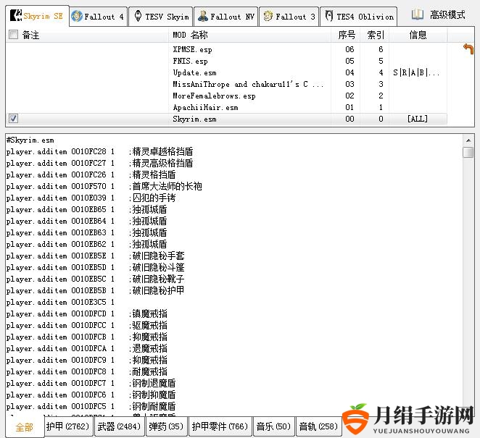The height and width of the screenshot is (438, 480).
Task: Click the 0010FC27 精灵高级格挡盾 line
Action: [x=100, y=163]
